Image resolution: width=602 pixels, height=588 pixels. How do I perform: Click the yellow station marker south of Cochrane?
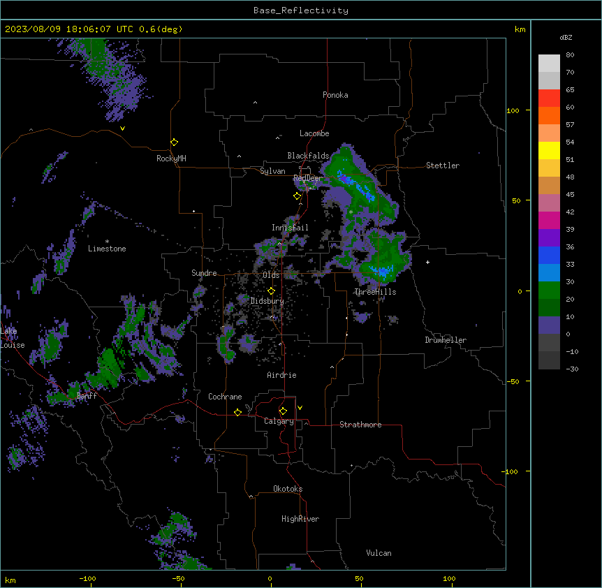pos(237,412)
